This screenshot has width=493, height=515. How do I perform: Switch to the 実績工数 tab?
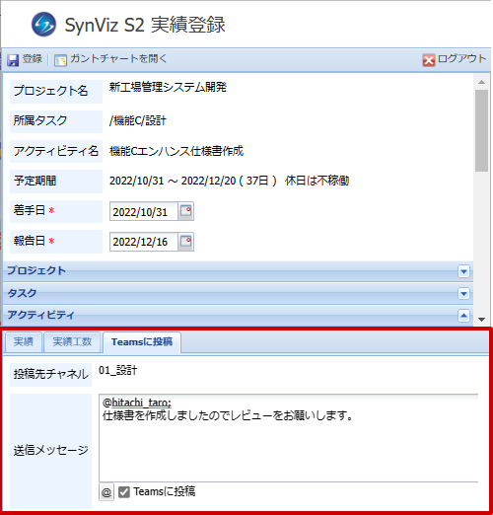[72, 342]
